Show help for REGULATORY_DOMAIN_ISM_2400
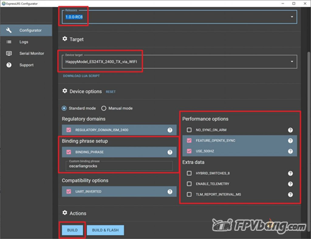This screenshot has width=311, height=239. coord(170,130)
